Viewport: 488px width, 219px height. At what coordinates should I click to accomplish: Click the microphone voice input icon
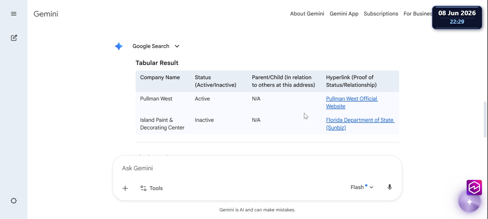click(390, 187)
